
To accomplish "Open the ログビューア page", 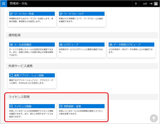I will [71, 45].
